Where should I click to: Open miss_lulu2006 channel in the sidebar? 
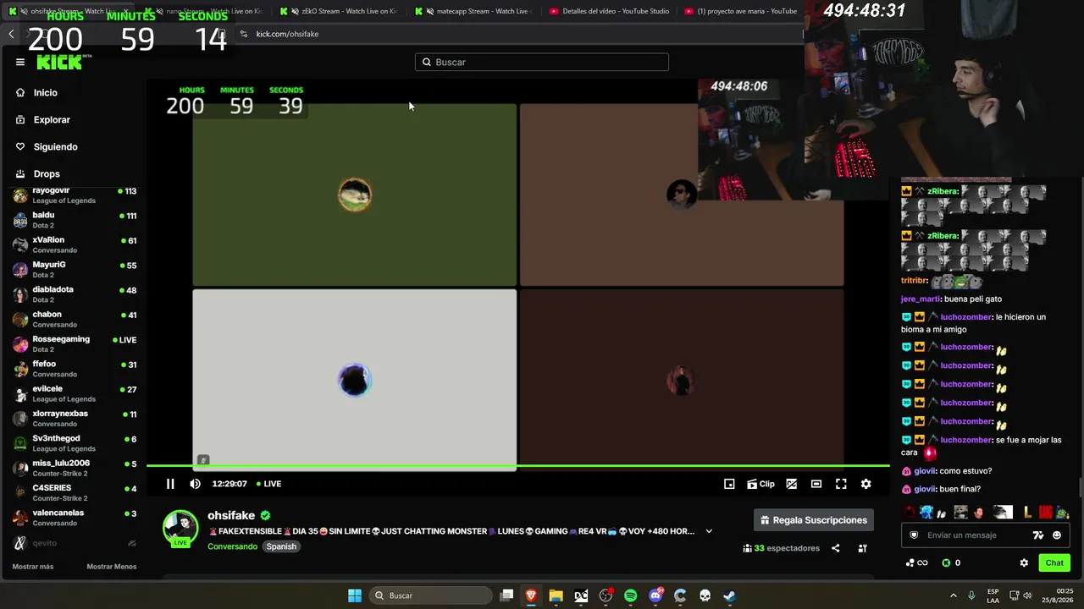click(x=75, y=468)
